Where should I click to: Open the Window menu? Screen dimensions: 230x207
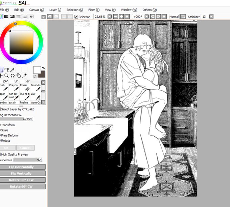[x=129, y=10]
